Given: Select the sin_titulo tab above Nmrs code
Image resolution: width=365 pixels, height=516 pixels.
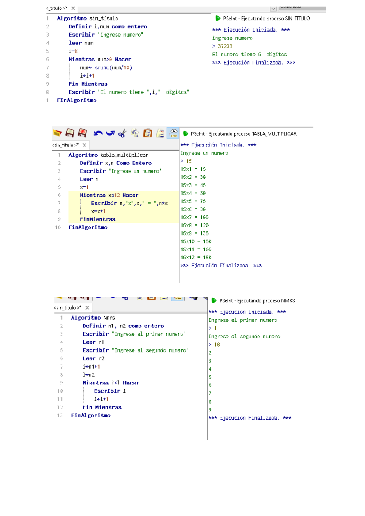Looking at the screenshot, I should click(68, 308).
